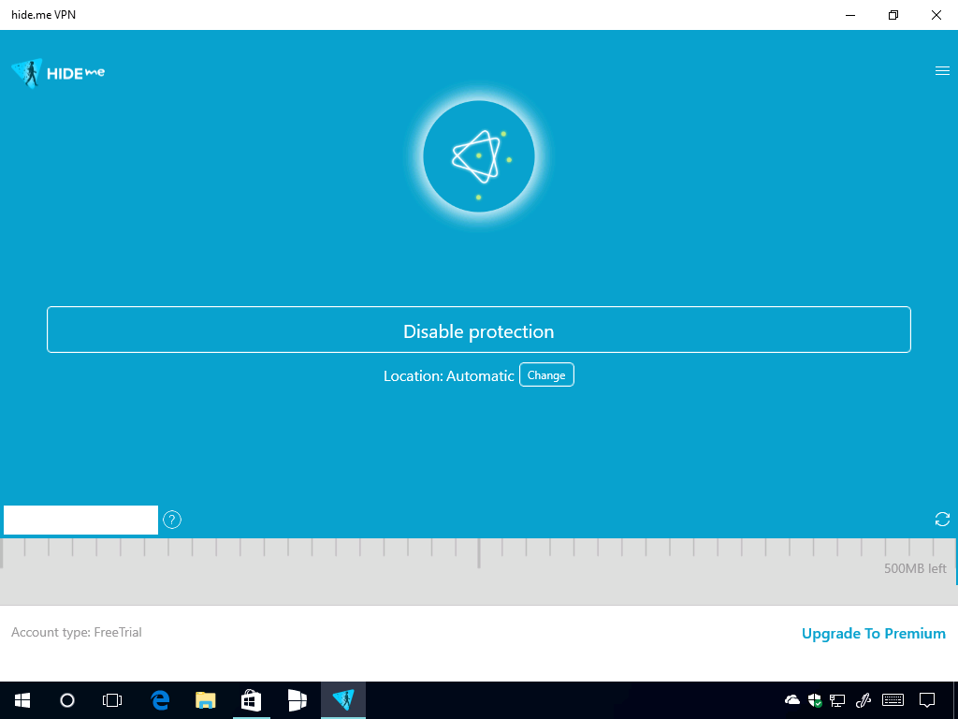The height and width of the screenshot is (719, 958).
Task: Click the Disable protection button
Action: 479,330
